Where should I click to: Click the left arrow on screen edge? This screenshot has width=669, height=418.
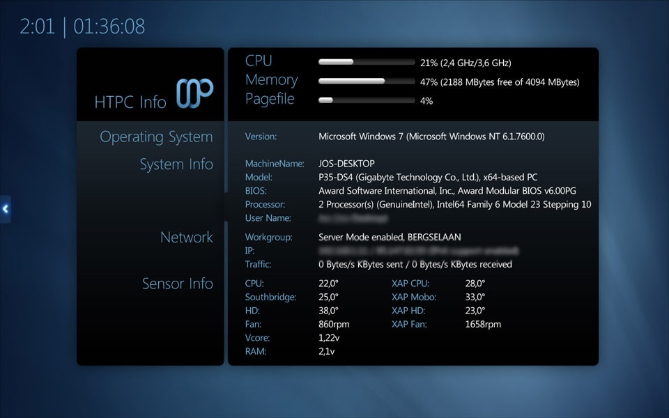click(5, 208)
